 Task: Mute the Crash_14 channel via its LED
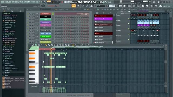tap(28, 42)
